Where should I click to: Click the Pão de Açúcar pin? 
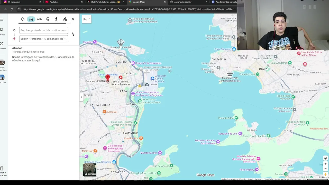click(171, 166)
